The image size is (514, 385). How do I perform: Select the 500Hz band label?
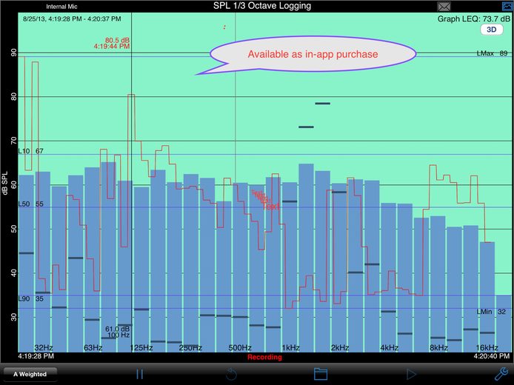[240, 348]
